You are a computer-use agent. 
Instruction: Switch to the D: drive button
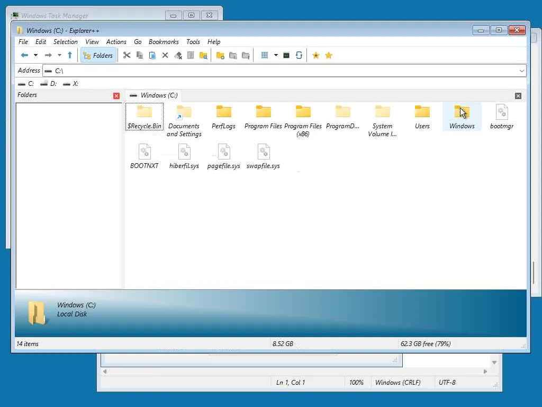[48, 83]
